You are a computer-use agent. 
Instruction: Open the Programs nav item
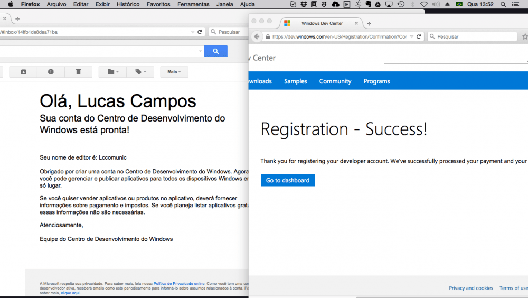376,81
